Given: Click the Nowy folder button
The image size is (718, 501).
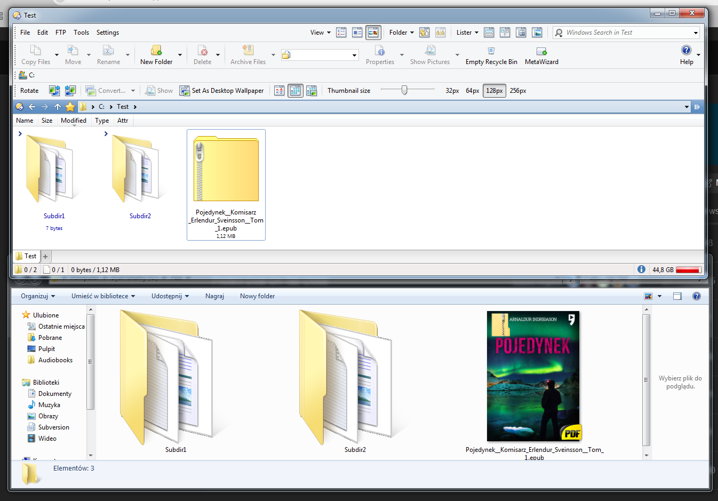Looking at the screenshot, I should (x=257, y=296).
